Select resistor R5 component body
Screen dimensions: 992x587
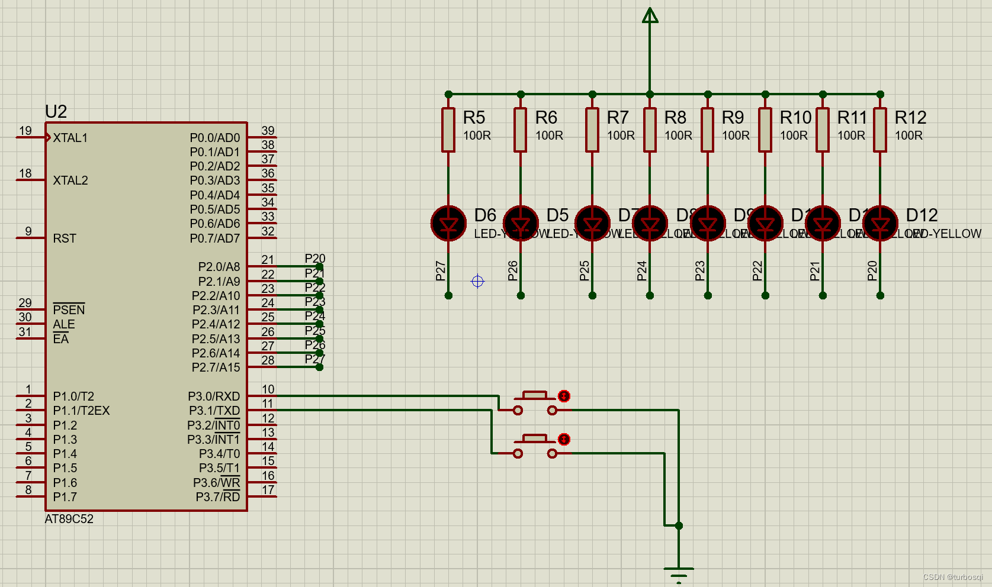point(448,130)
